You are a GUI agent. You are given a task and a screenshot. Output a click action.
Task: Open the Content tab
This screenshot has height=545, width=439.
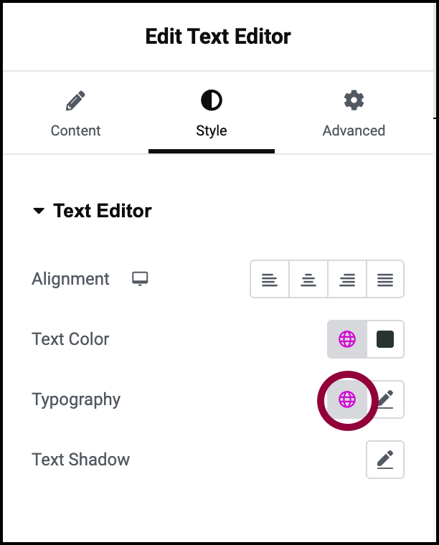(x=75, y=113)
